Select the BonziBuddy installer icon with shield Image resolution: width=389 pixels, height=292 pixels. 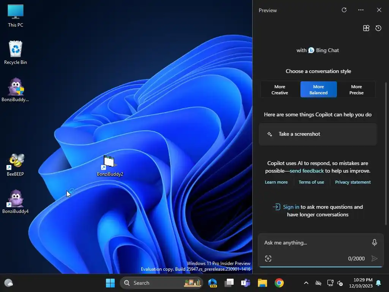(x=15, y=90)
